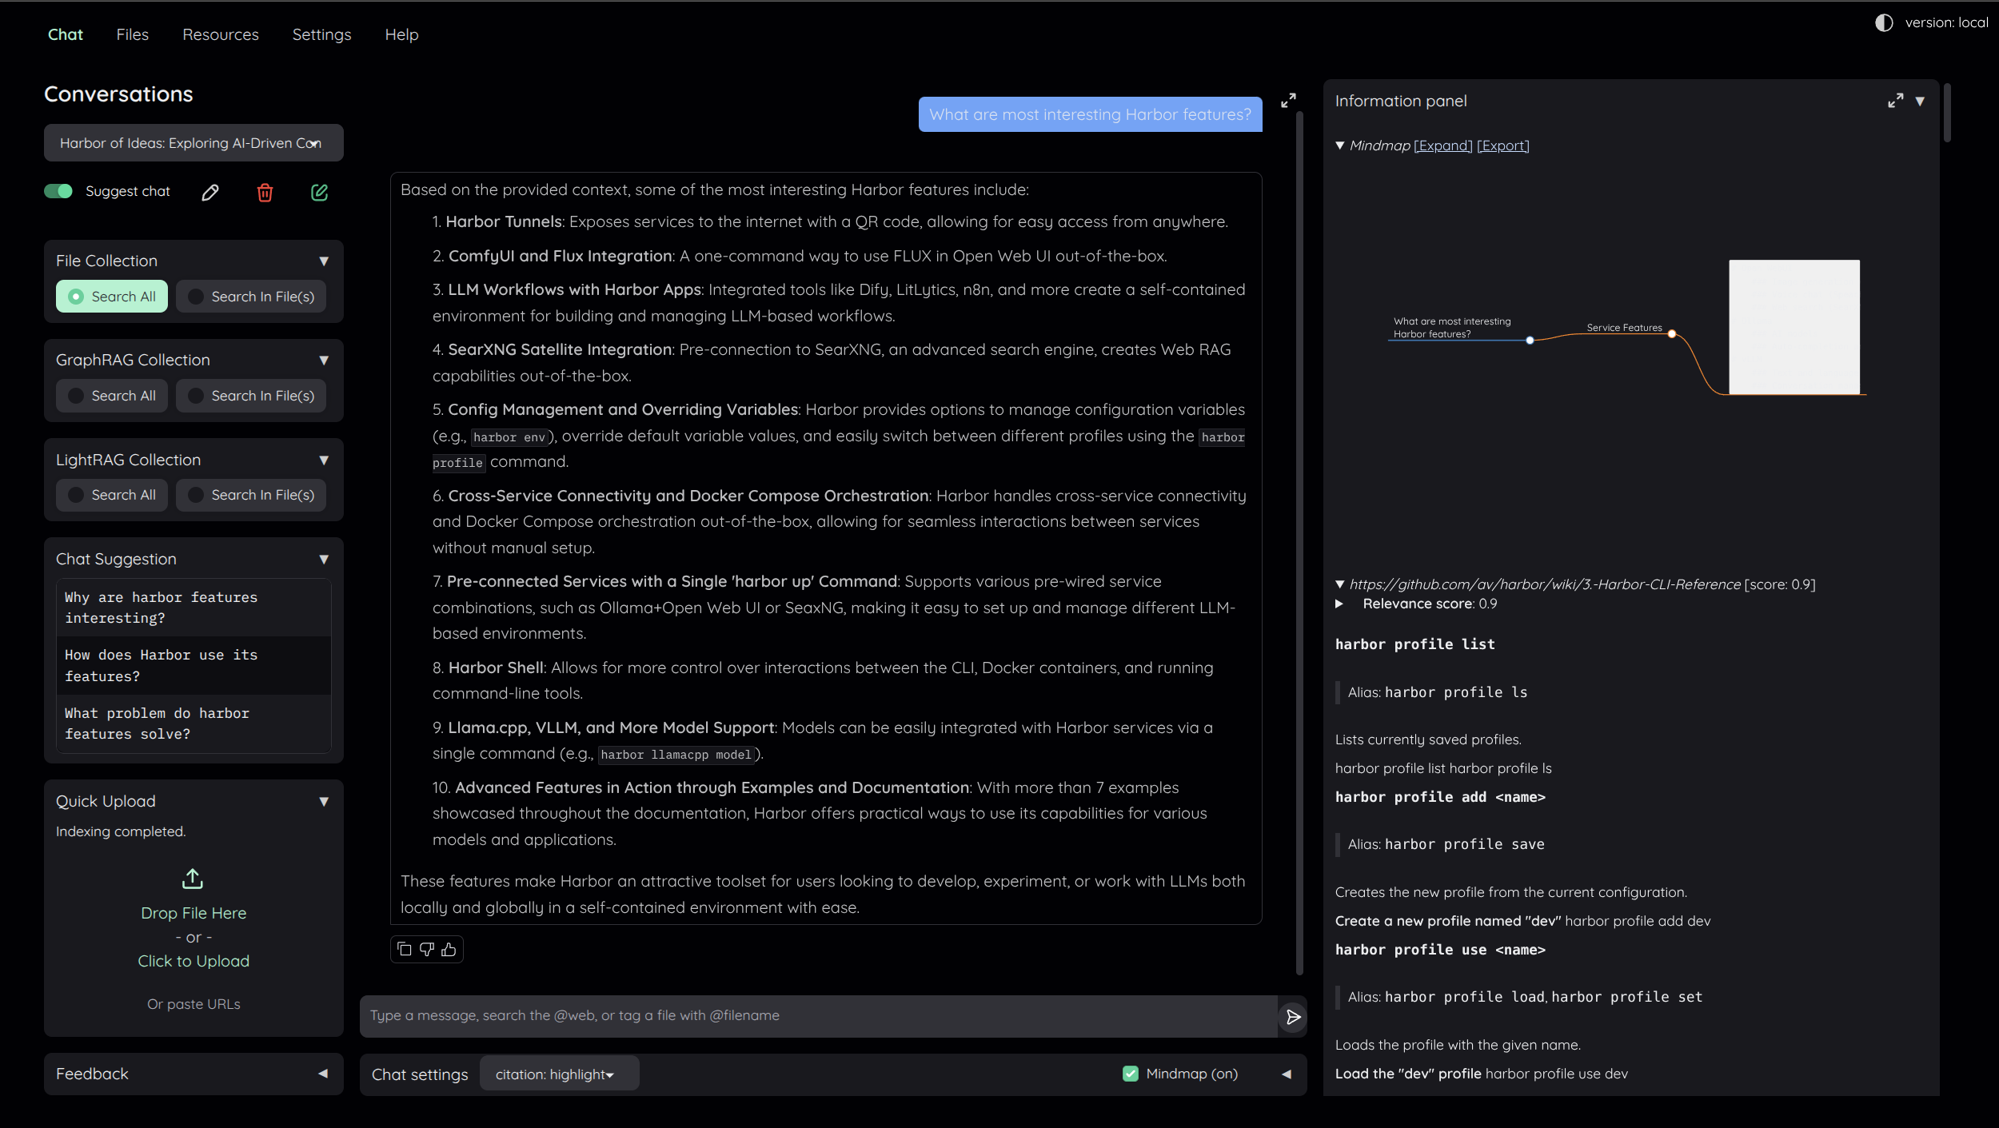Click the send message arrow icon
The image size is (1999, 1128).
(1292, 1016)
